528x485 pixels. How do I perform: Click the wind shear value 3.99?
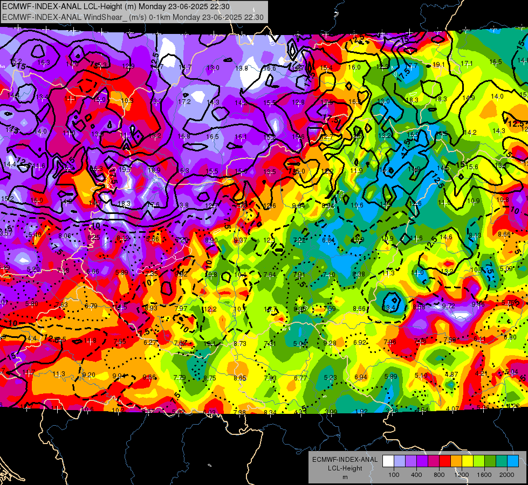pyautogui.click(x=331, y=412)
